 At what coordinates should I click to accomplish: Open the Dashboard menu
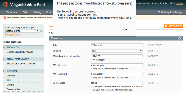click(x=12, y=12)
